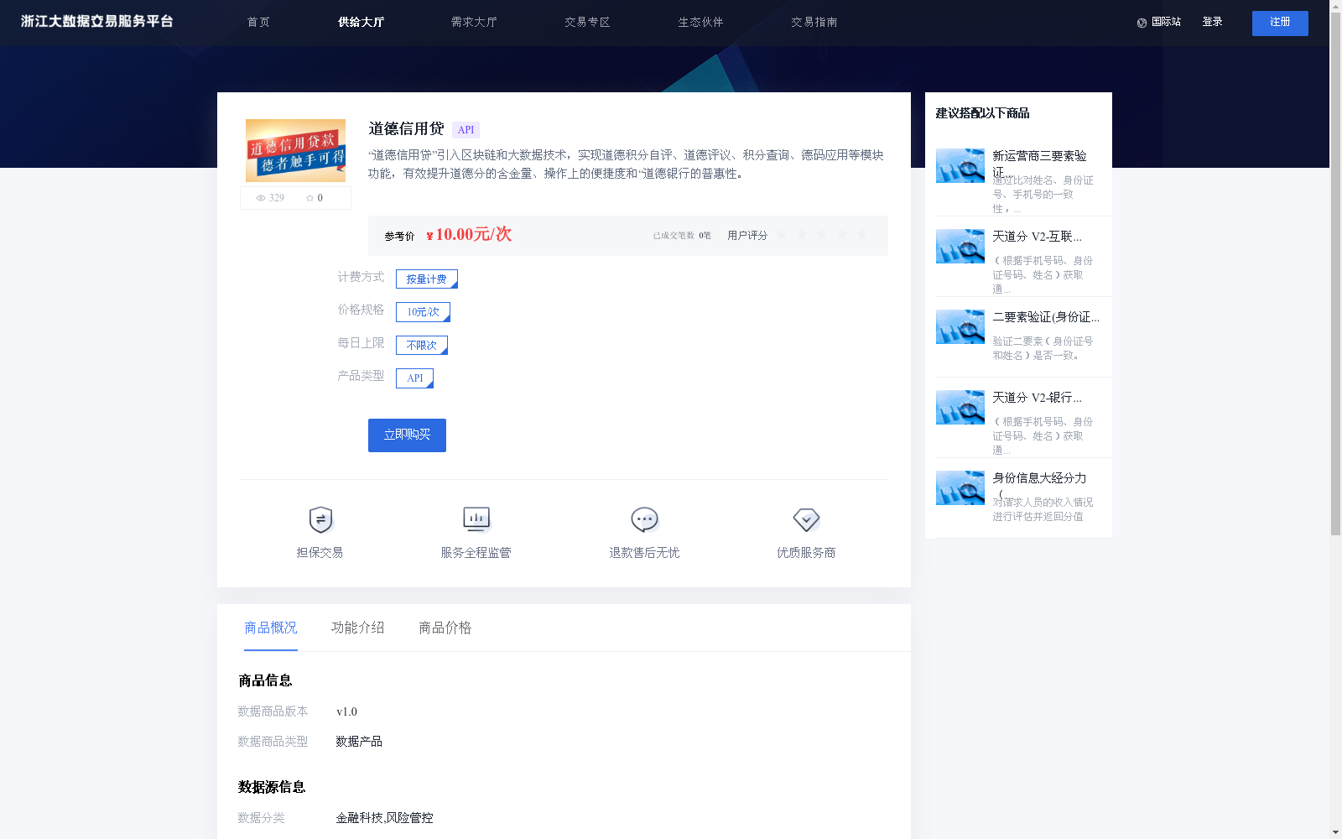Click scrollbar down arrow
This screenshot has width=1342, height=839.
point(1335,832)
